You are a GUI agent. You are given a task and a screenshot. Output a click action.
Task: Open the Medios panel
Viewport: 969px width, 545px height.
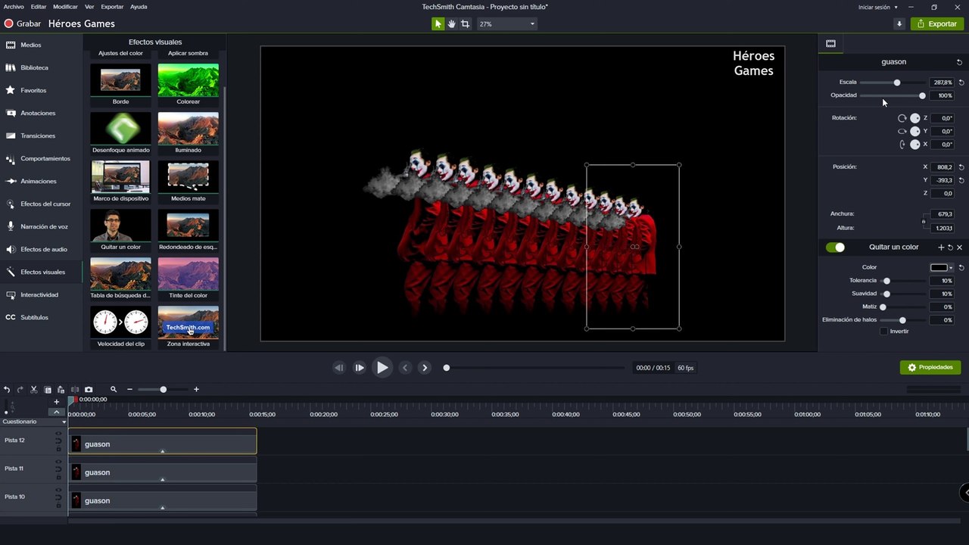tap(41, 45)
